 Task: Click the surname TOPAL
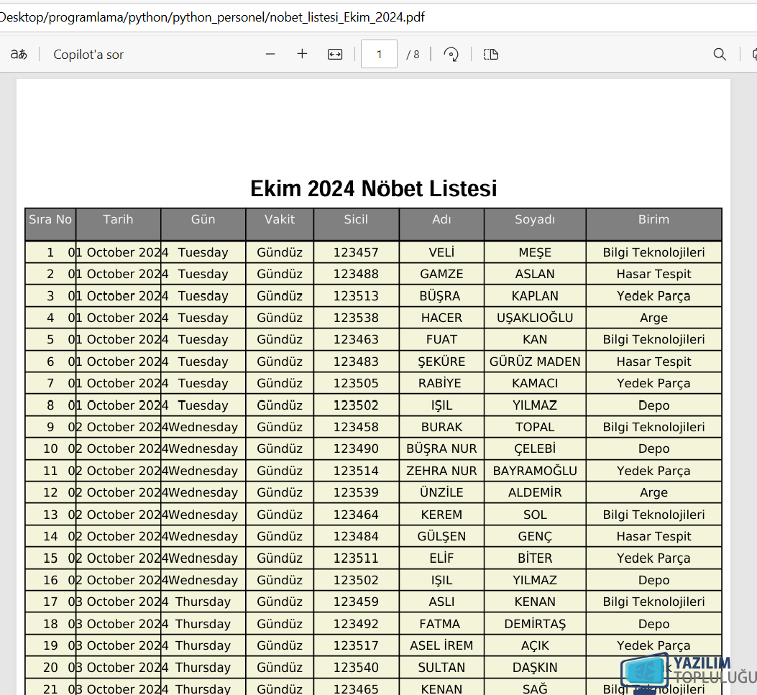(x=535, y=427)
